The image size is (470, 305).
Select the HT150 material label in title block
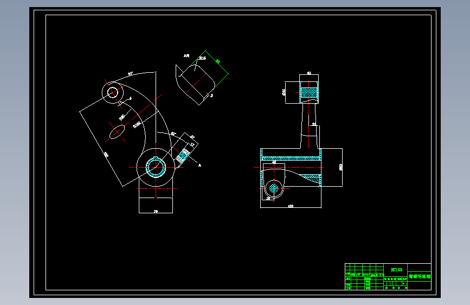(x=396, y=270)
